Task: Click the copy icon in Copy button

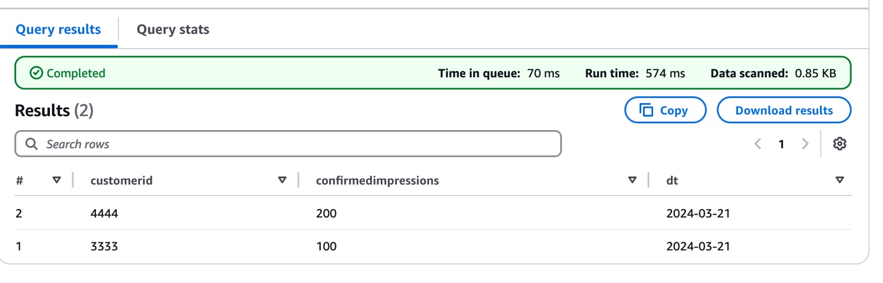Action: pos(646,110)
